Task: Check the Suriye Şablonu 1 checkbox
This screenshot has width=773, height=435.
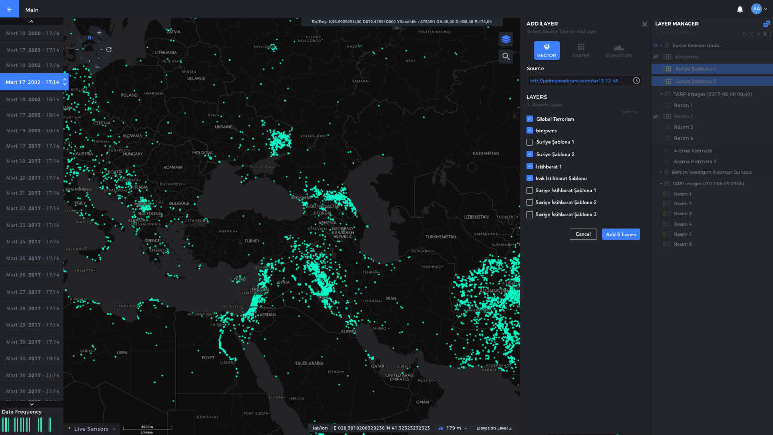Action: click(x=530, y=142)
